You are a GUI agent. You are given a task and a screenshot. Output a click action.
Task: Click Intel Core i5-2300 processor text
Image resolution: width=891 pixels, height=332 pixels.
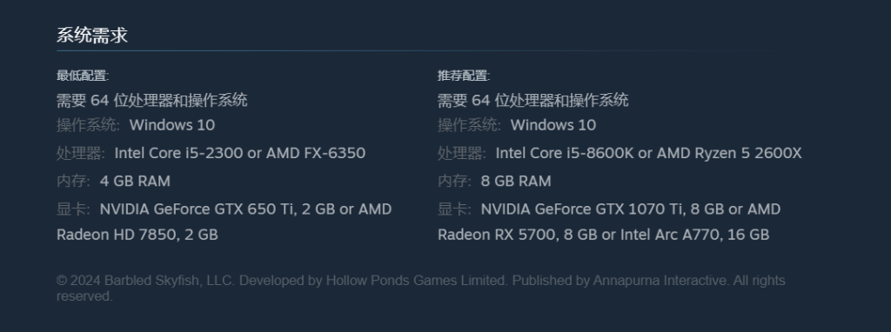240,153
